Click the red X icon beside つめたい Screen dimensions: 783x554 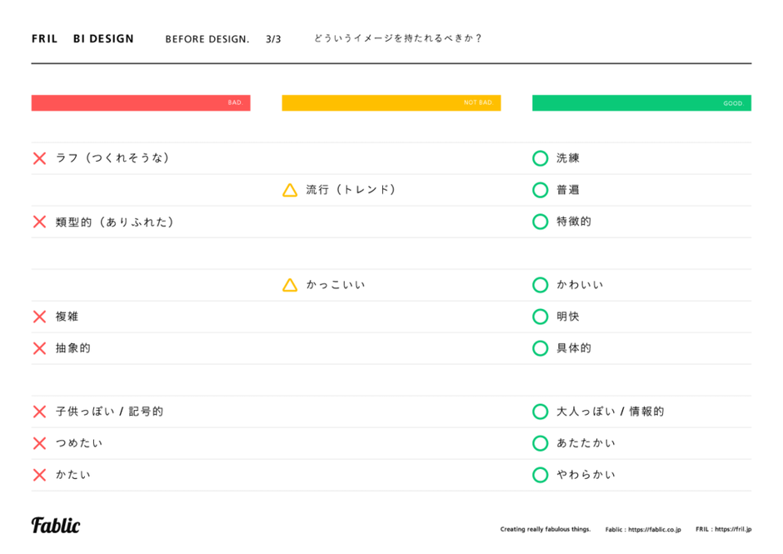[39, 443]
